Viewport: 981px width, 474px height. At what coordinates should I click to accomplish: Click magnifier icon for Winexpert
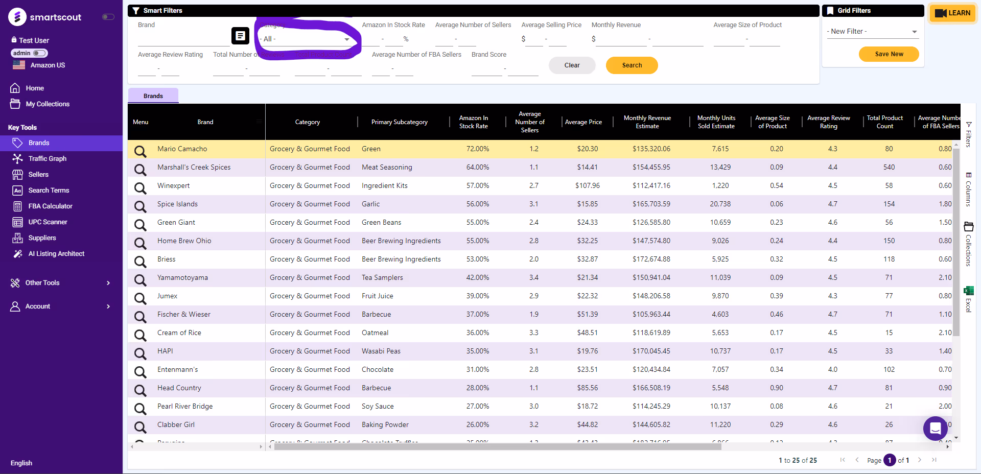point(140,187)
